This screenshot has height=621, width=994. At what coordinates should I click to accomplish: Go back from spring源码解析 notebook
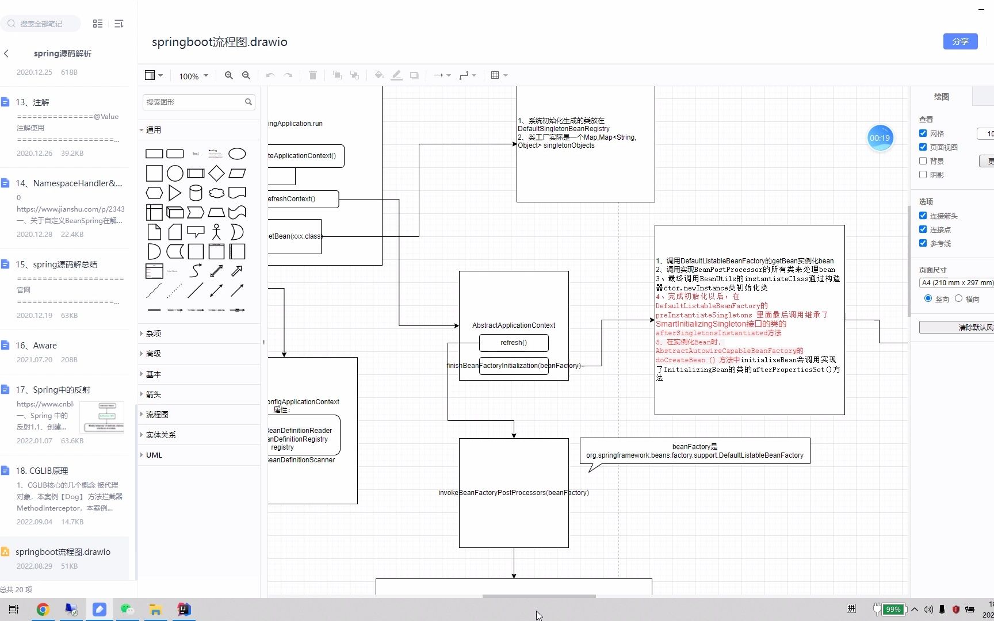pos(6,53)
